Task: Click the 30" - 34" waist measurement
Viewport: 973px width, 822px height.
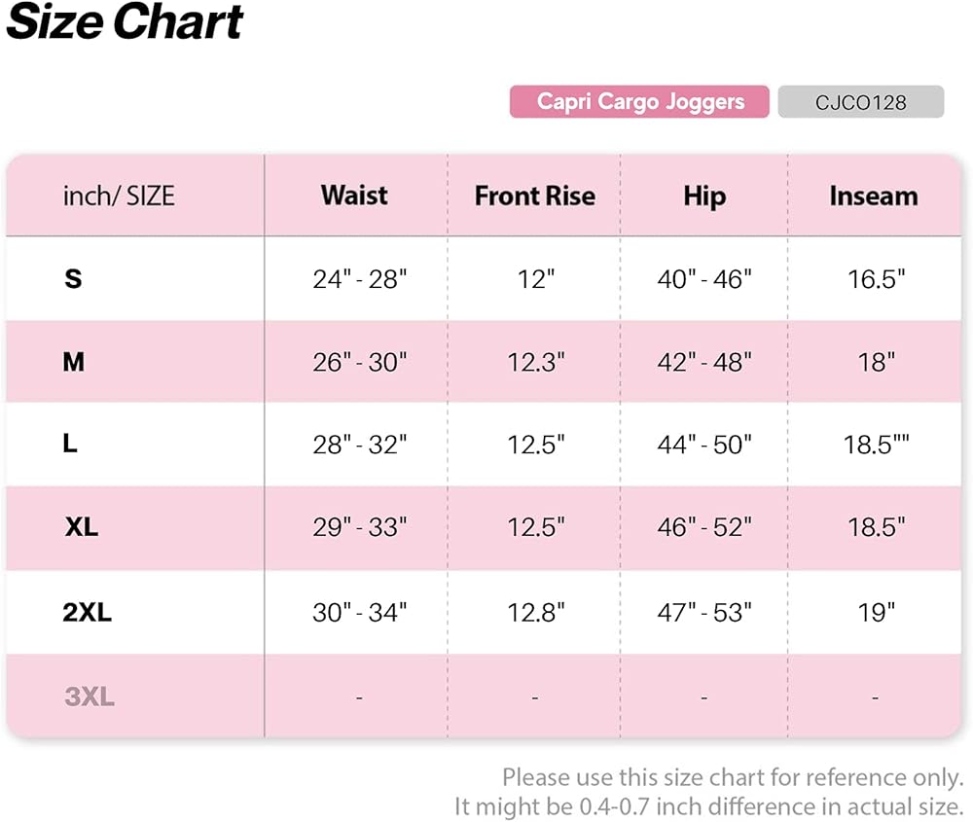Action: point(359,613)
